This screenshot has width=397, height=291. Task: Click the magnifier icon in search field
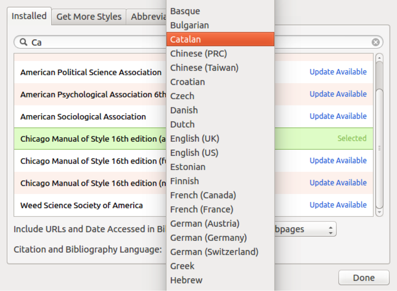[23, 42]
